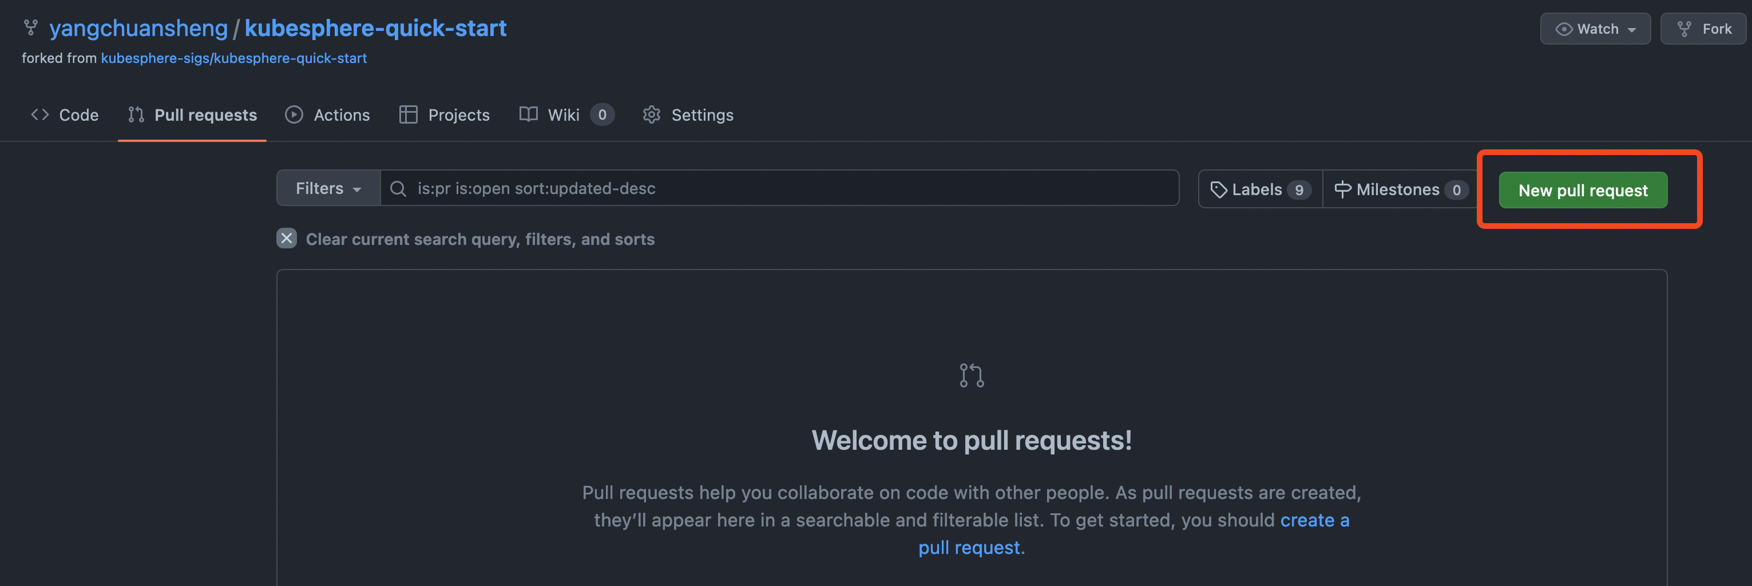Click the code brackets icon in the Code tab
Viewport: 1752px width, 586px height.
click(x=40, y=114)
